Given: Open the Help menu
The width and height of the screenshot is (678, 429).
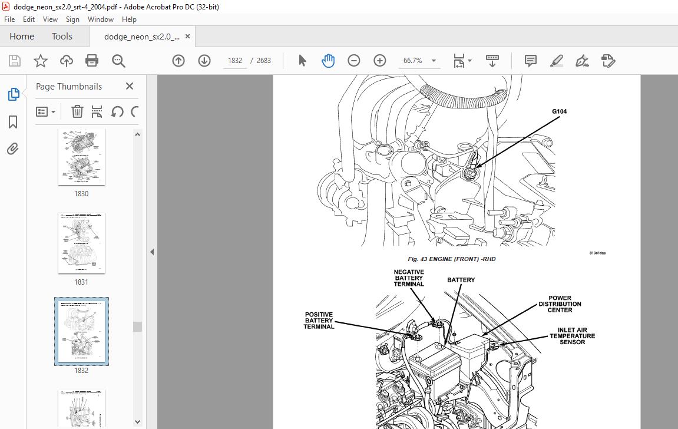Looking at the screenshot, I should (129, 19).
